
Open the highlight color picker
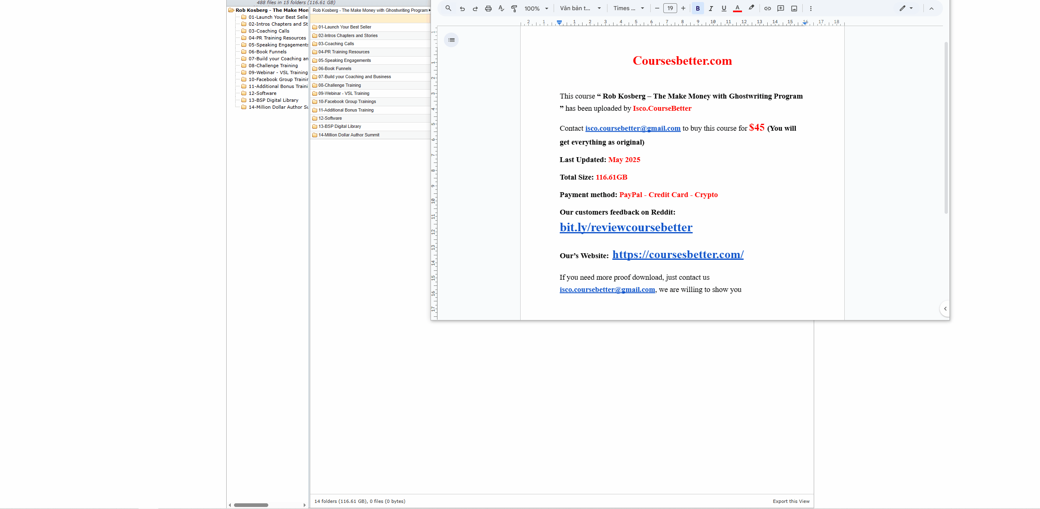click(751, 8)
